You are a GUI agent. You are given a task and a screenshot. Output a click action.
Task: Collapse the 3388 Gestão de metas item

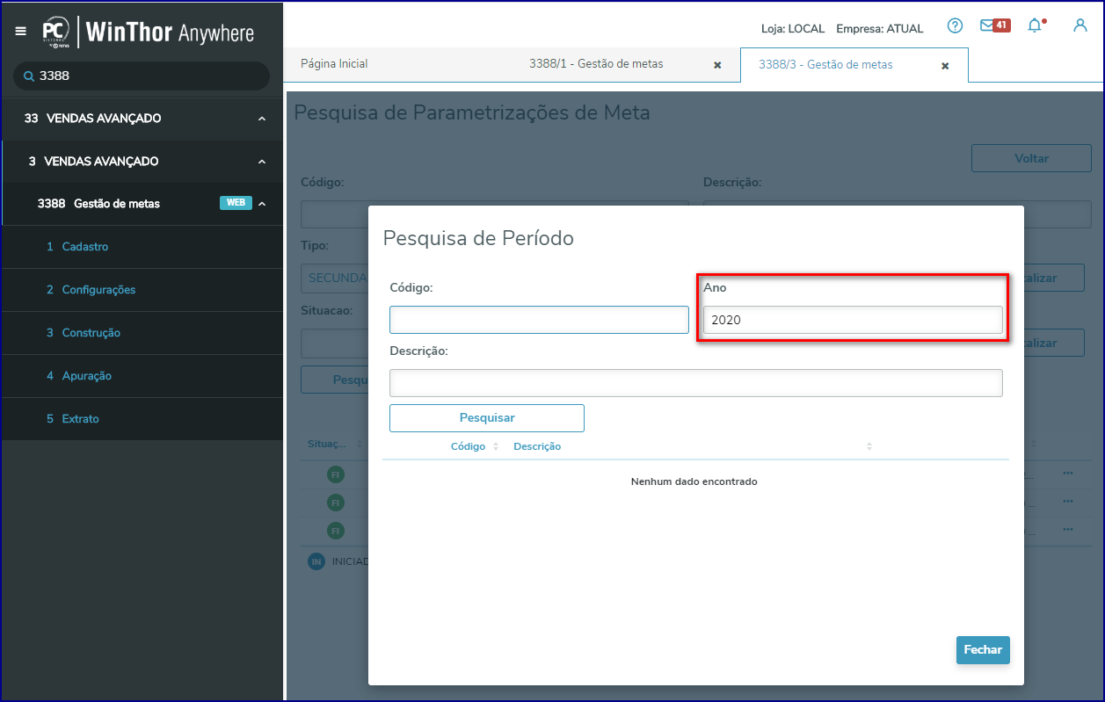[262, 204]
